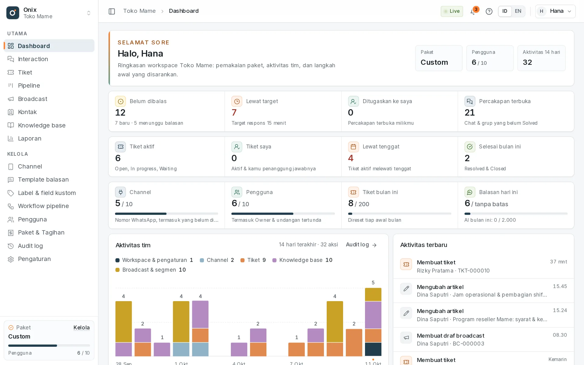The width and height of the screenshot is (584, 365).
Task: Open the notifications bell
Action: click(473, 12)
